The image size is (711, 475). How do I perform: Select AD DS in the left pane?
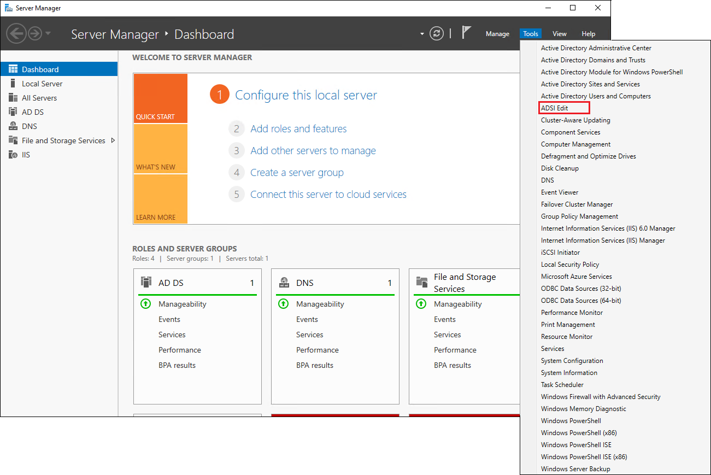[33, 112]
